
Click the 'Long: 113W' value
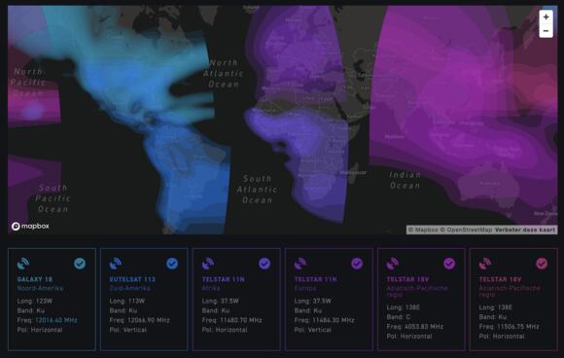tap(127, 301)
